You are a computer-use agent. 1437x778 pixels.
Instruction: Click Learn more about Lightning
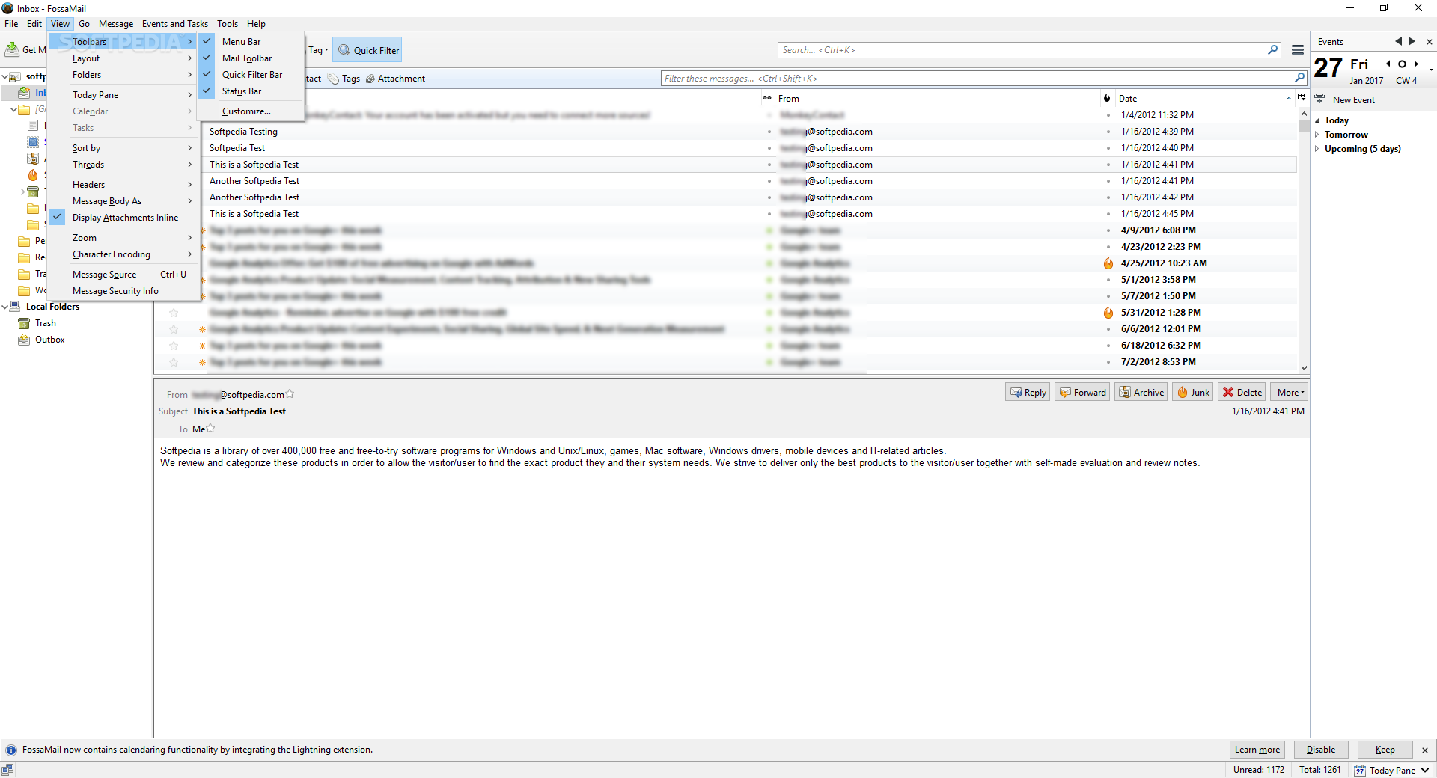pos(1257,750)
